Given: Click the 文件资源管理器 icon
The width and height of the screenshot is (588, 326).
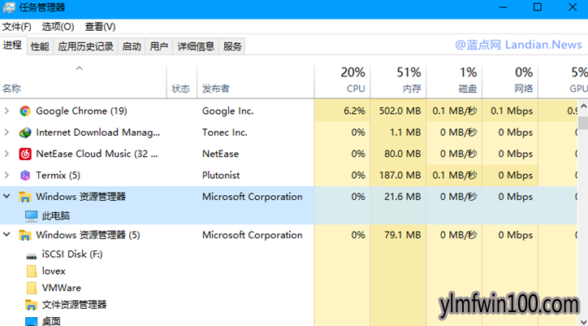Looking at the screenshot, I should pyautogui.click(x=31, y=305).
